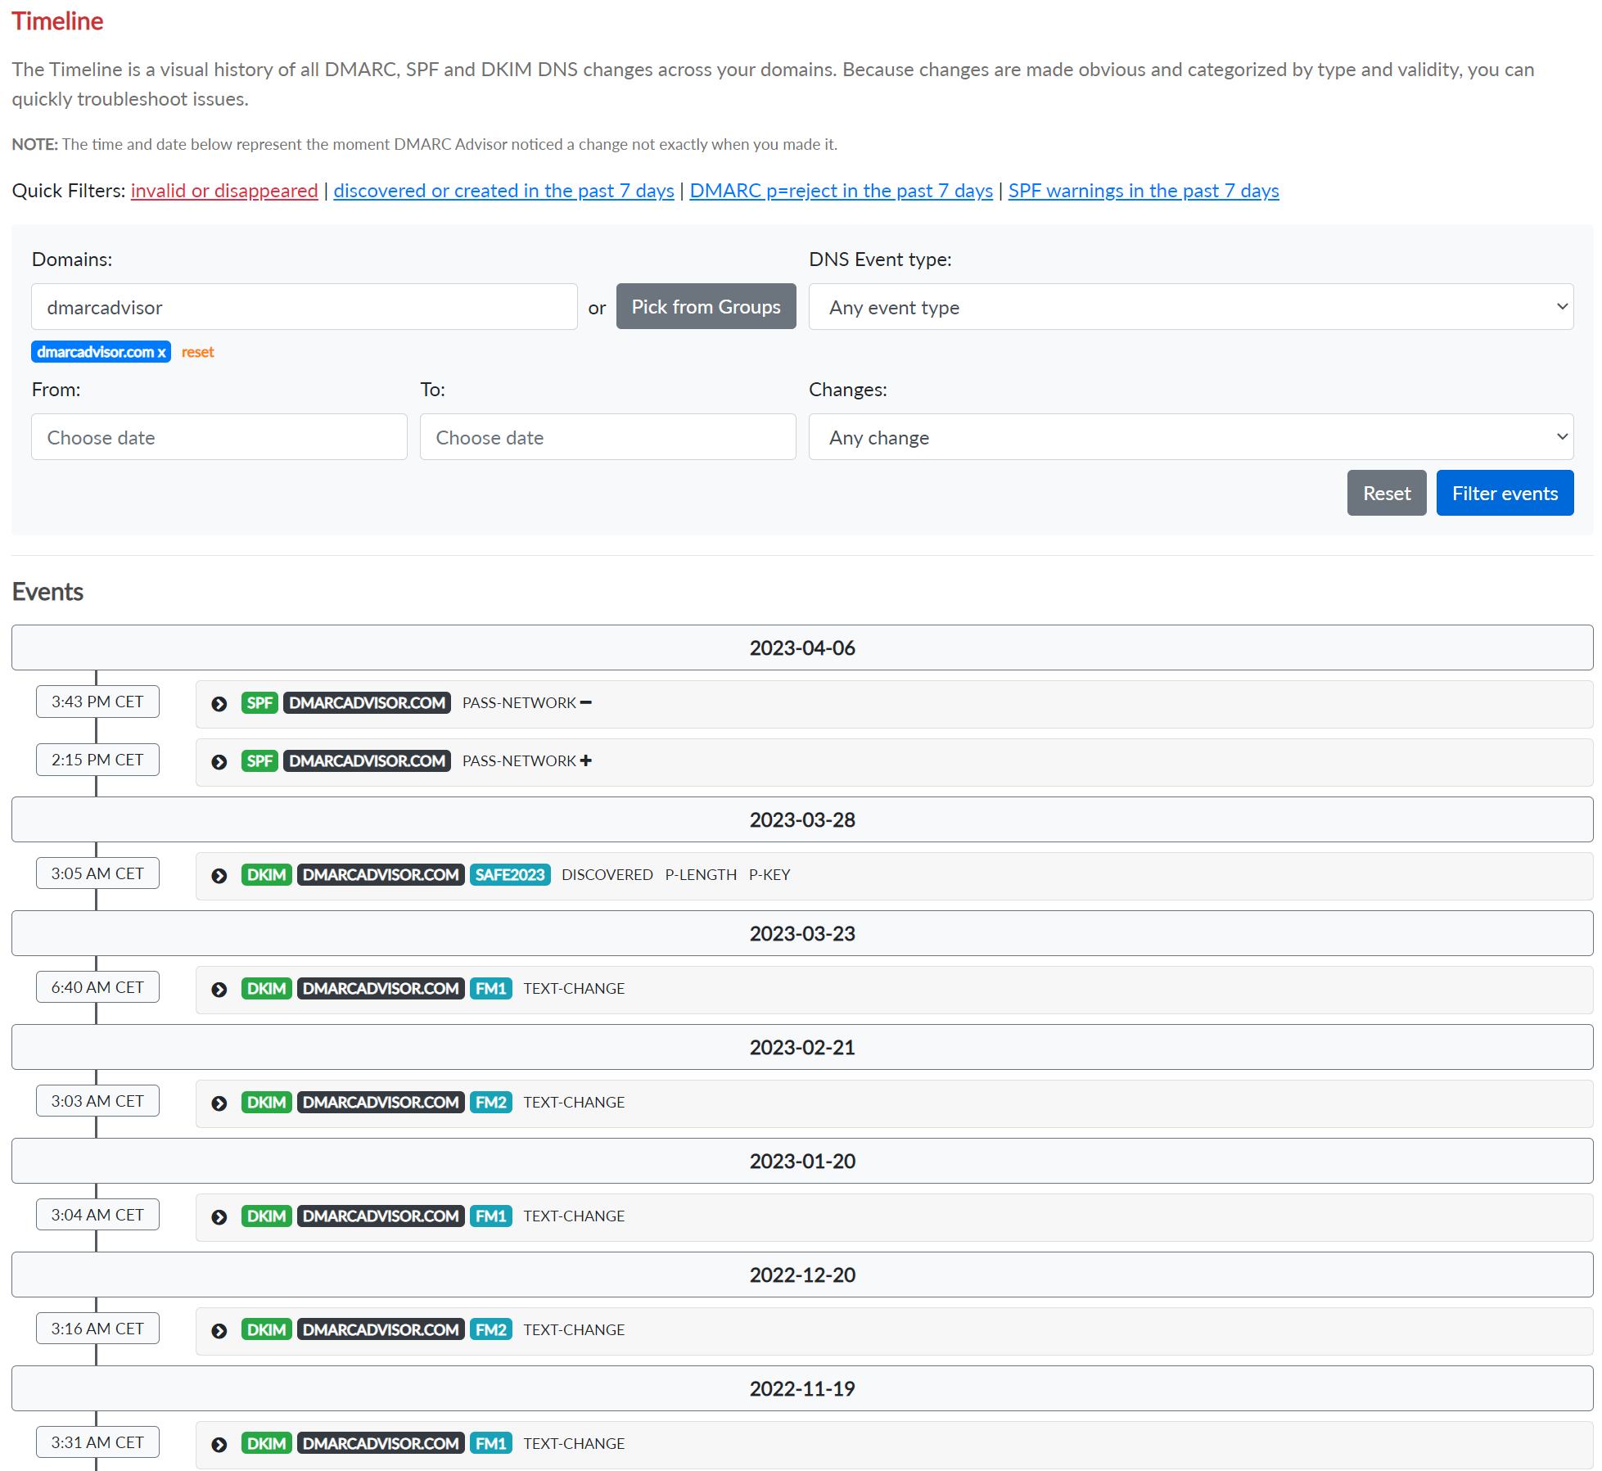Expand the 2022-11-19 FM1 event arrow icon

coord(219,1445)
